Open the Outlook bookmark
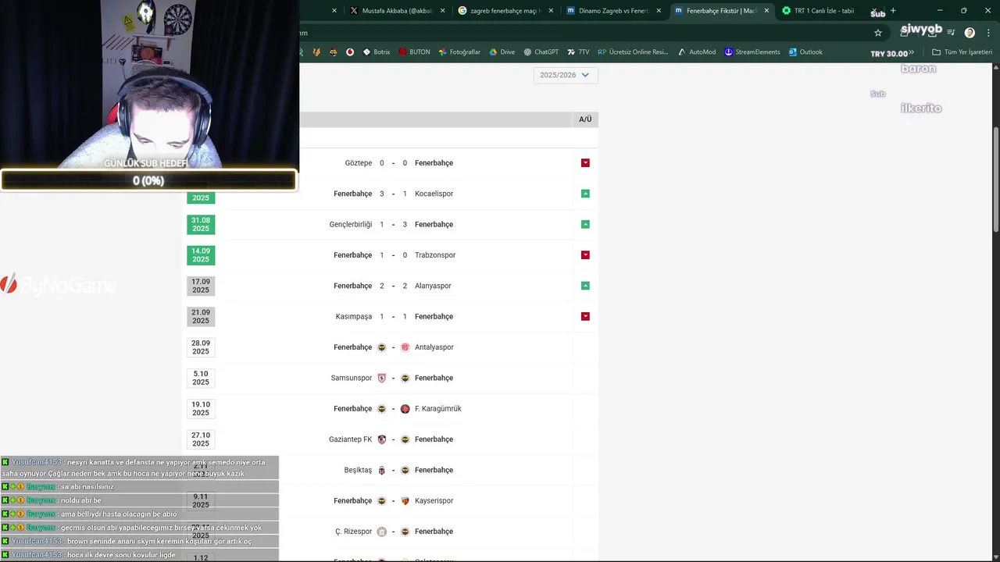The height and width of the screenshot is (562, 1000). pos(805,52)
